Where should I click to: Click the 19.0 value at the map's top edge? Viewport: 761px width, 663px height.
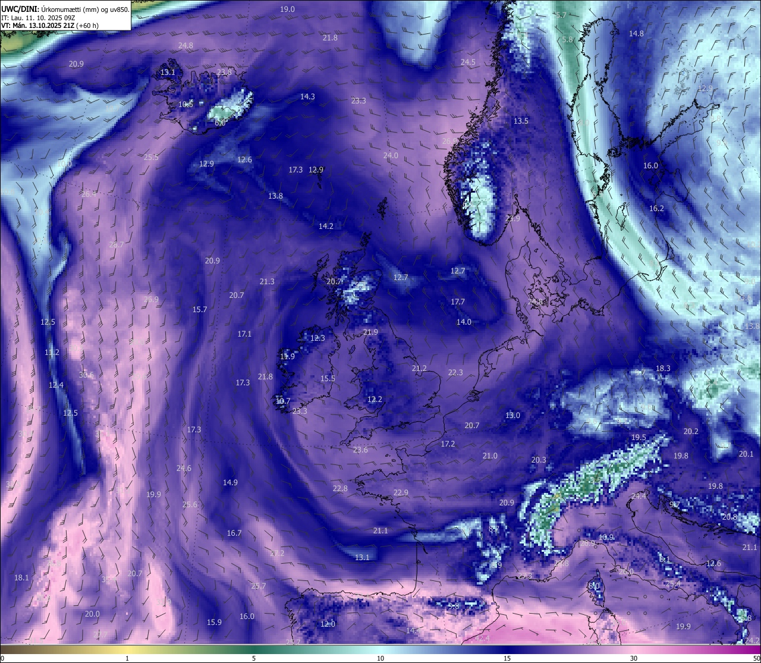tap(287, 9)
